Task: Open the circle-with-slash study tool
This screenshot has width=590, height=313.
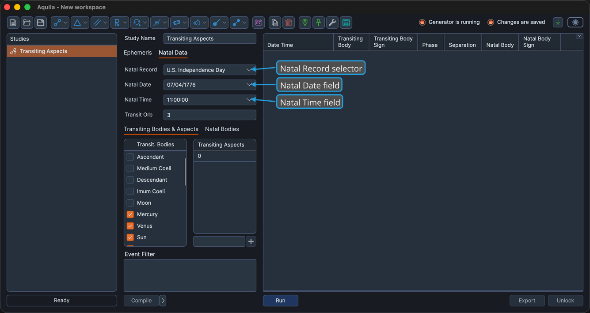Action: pos(160,23)
